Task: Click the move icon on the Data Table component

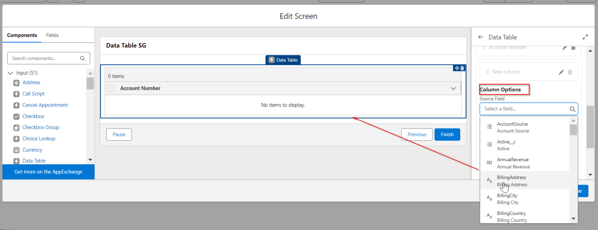Action: point(456,68)
